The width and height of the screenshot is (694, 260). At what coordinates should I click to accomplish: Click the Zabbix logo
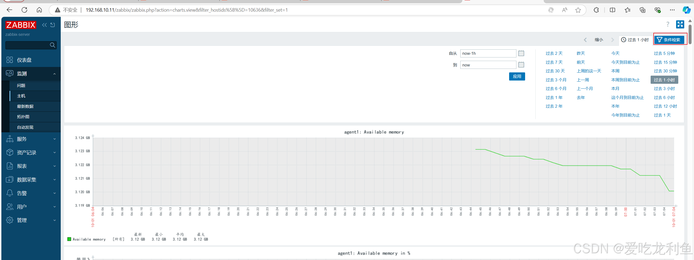coord(21,25)
